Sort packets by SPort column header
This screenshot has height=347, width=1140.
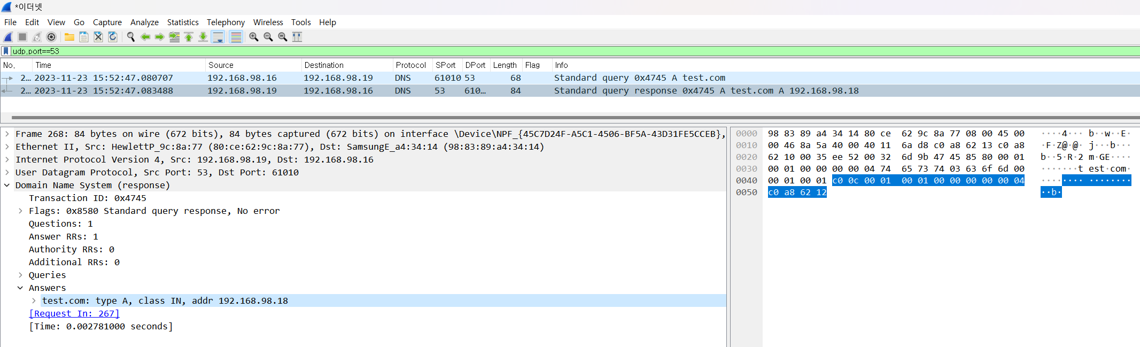pyautogui.click(x=447, y=65)
